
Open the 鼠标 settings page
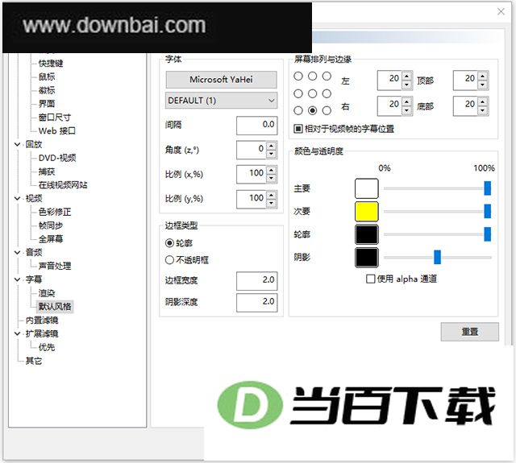47,76
